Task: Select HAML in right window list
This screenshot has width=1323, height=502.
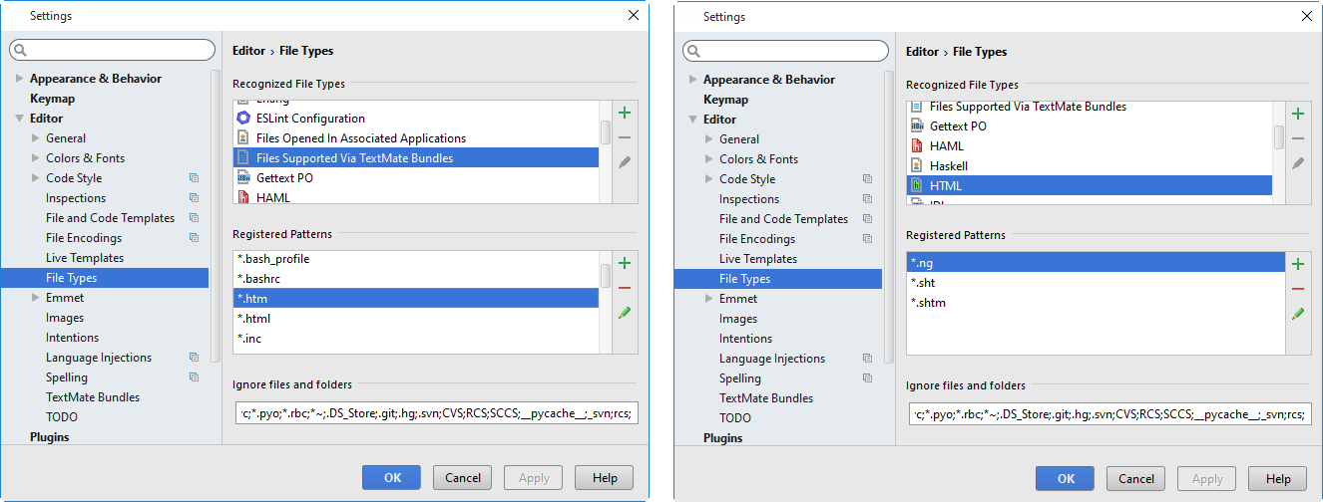Action: (1090, 146)
